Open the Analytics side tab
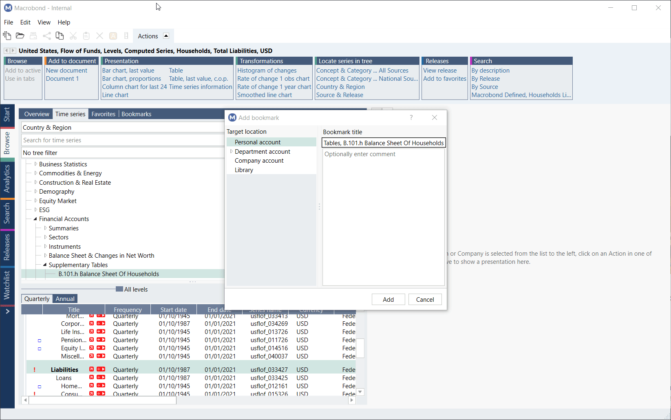 point(7,179)
